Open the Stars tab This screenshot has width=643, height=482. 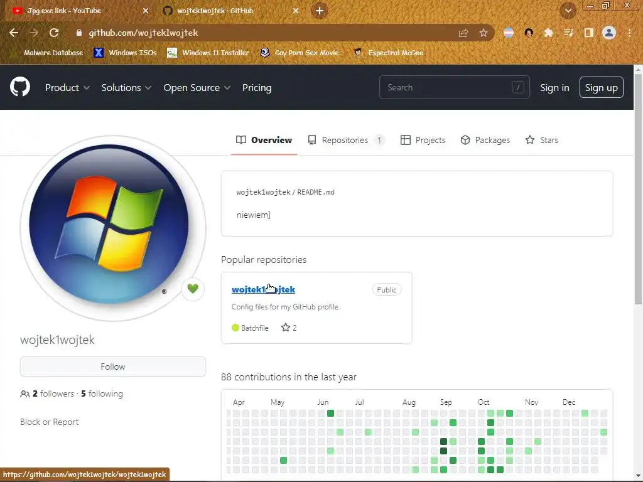[x=542, y=140]
